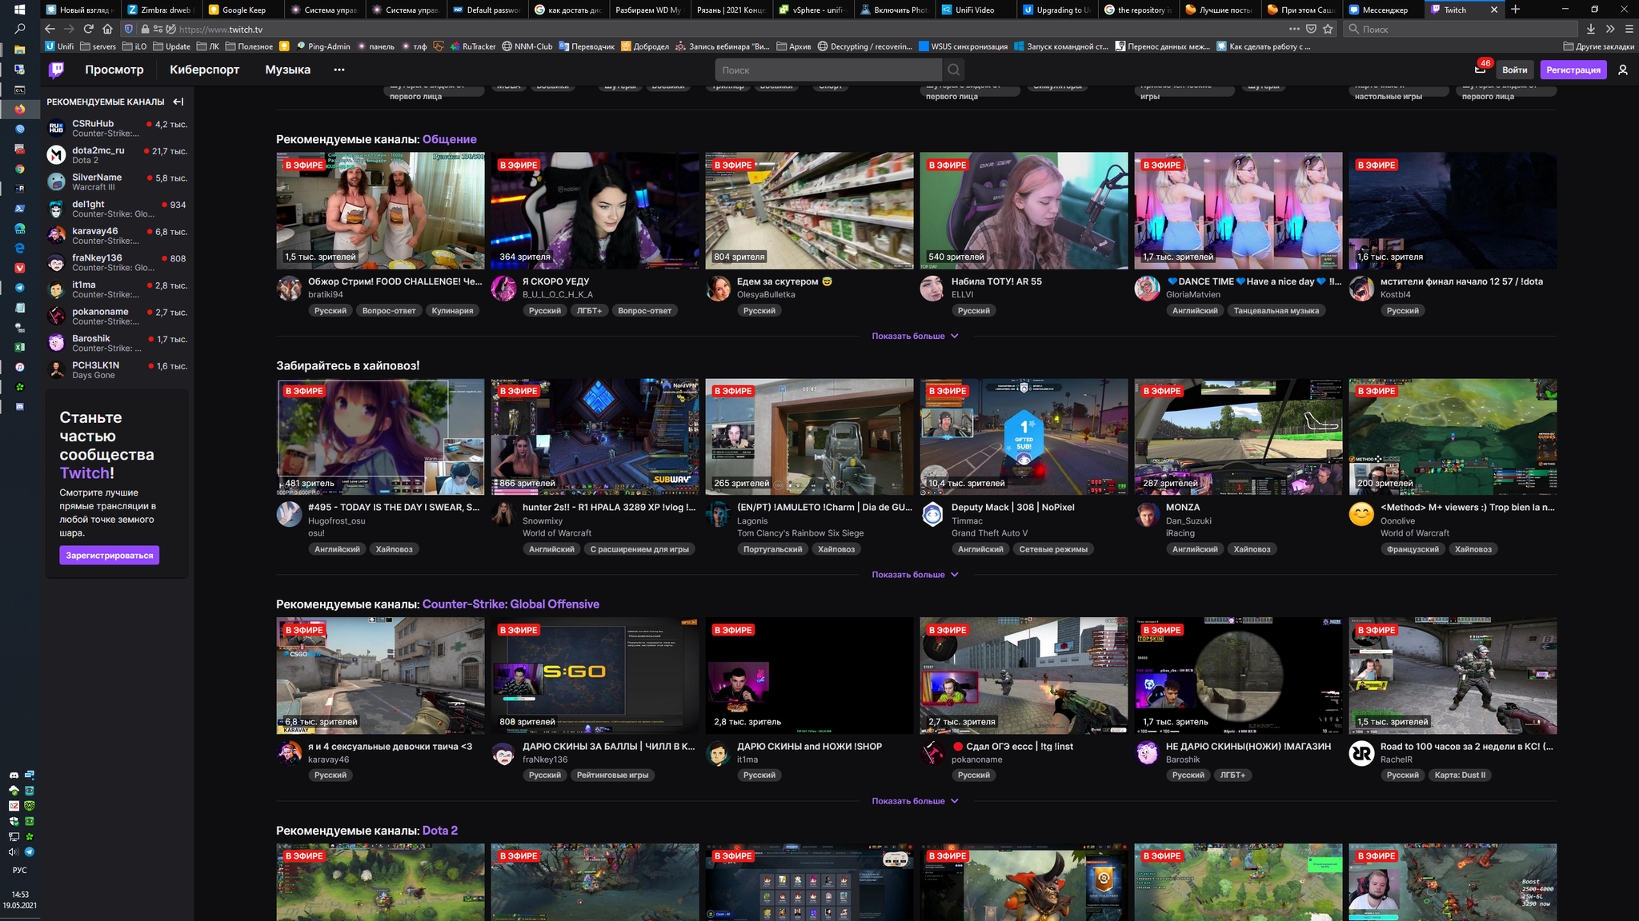Expand more Counter-Strike channels with Показать больше

[916, 801]
